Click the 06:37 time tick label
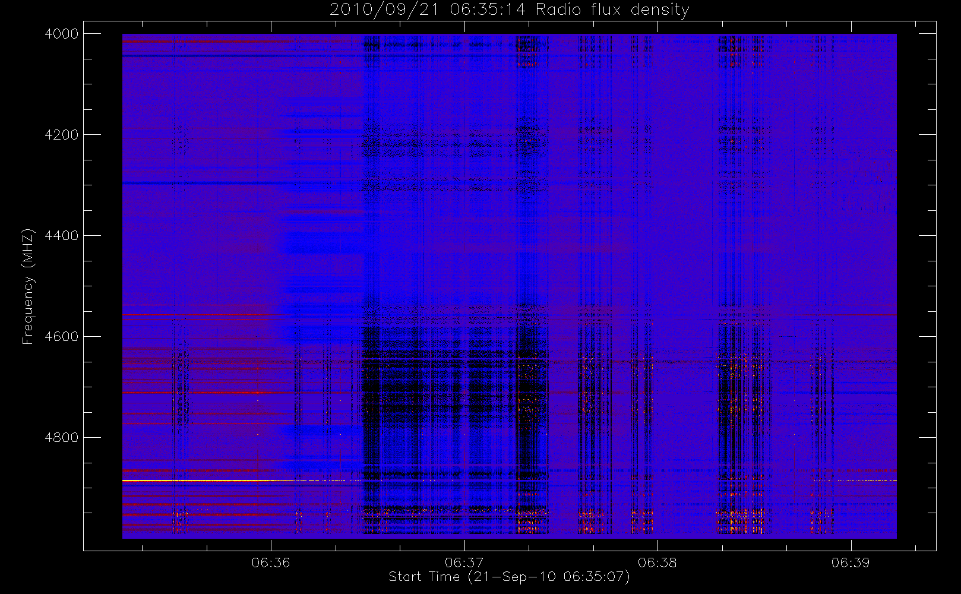Image resolution: width=961 pixels, height=594 pixels. pos(464,563)
